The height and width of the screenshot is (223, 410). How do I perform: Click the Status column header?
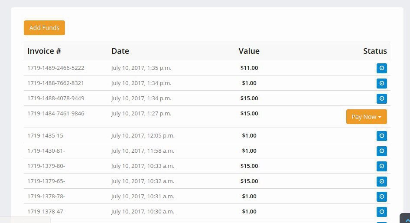point(375,51)
